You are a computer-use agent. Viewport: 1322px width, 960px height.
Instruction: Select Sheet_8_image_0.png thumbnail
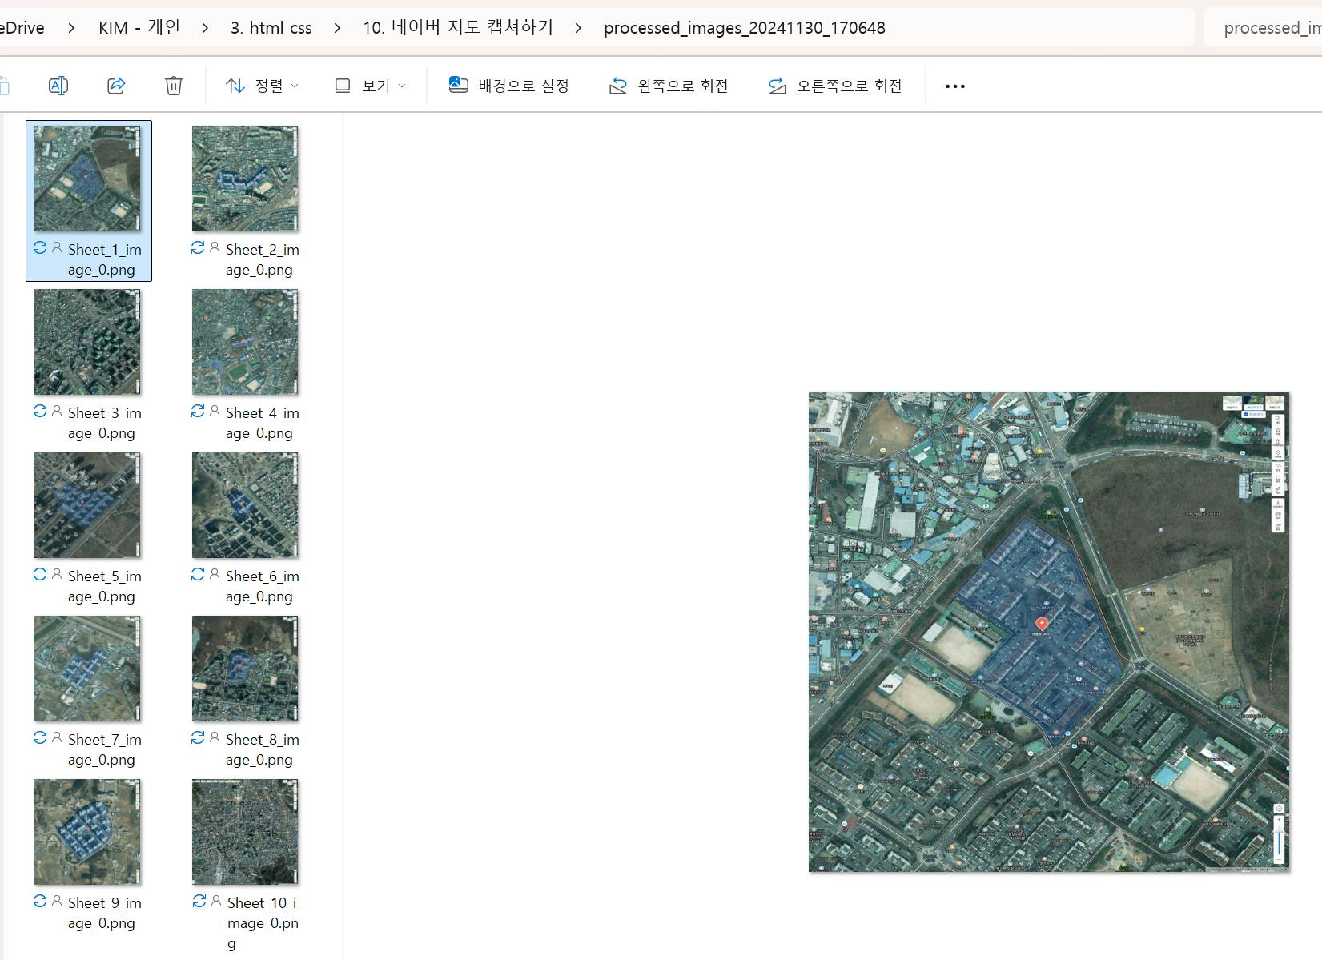tap(245, 669)
